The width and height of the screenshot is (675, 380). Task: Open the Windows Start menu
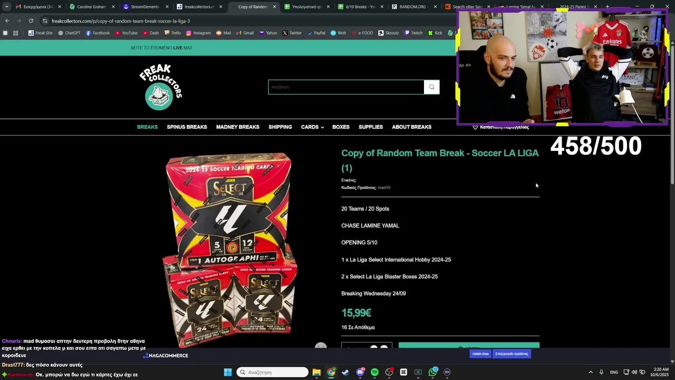point(228,372)
